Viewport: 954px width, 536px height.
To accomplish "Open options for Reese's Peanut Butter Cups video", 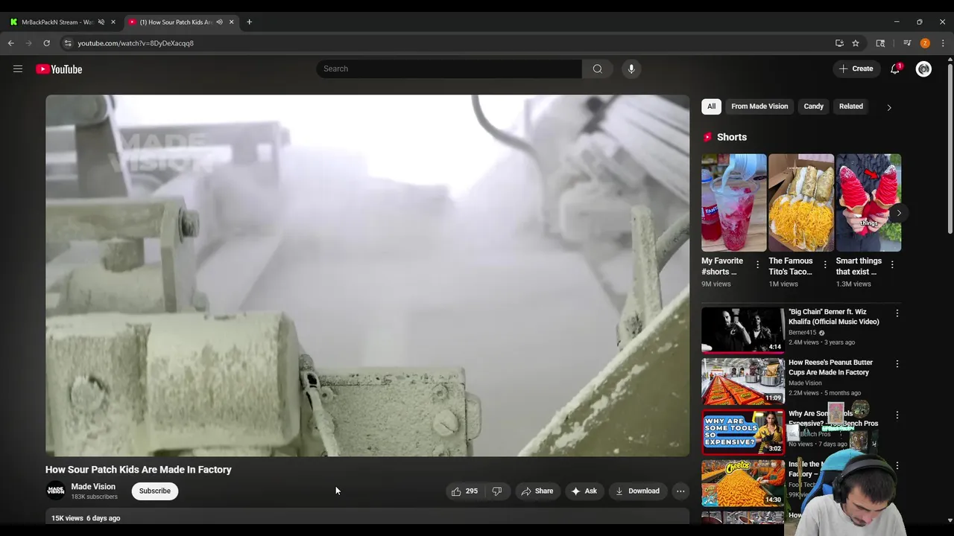I will pyautogui.click(x=897, y=364).
